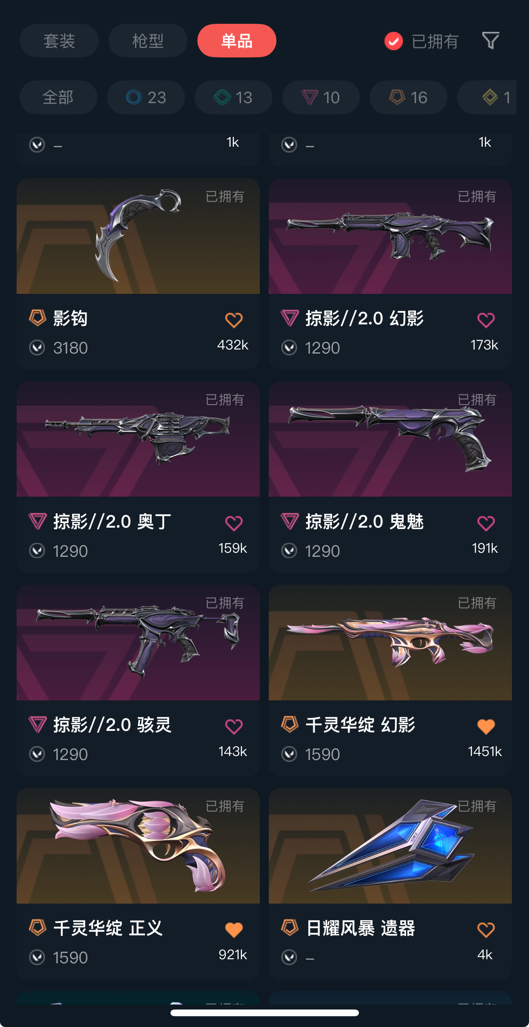This screenshot has height=1027, width=529.
Task: Open the 日耀风暴 遗器 blue blade thumbnail
Action: 390,846
